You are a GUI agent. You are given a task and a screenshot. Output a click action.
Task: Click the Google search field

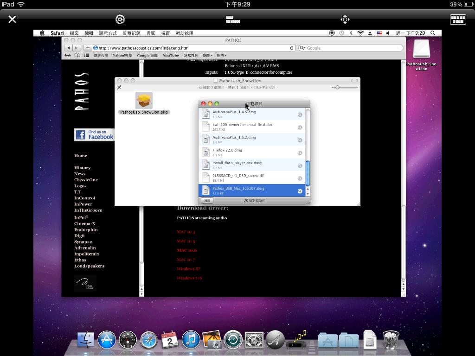pos(351,48)
